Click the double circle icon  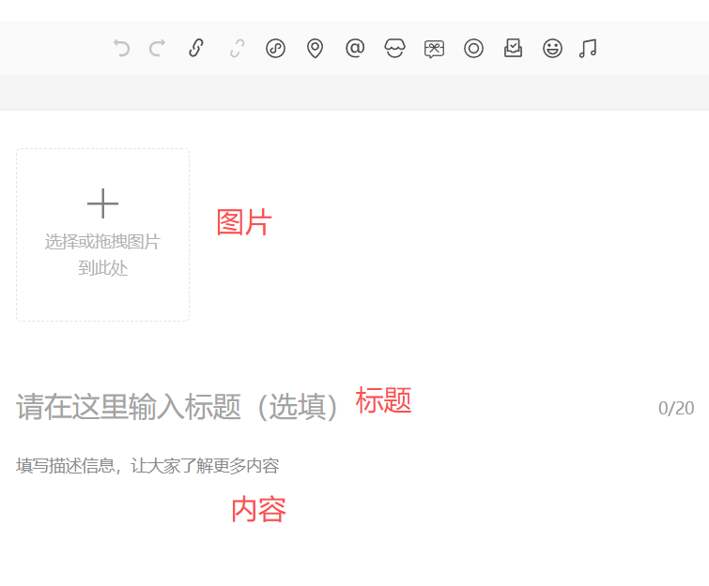pyautogui.click(x=473, y=48)
